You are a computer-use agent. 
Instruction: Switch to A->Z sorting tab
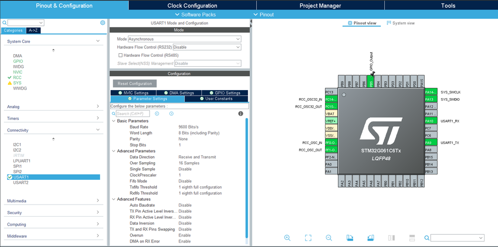point(33,30)
